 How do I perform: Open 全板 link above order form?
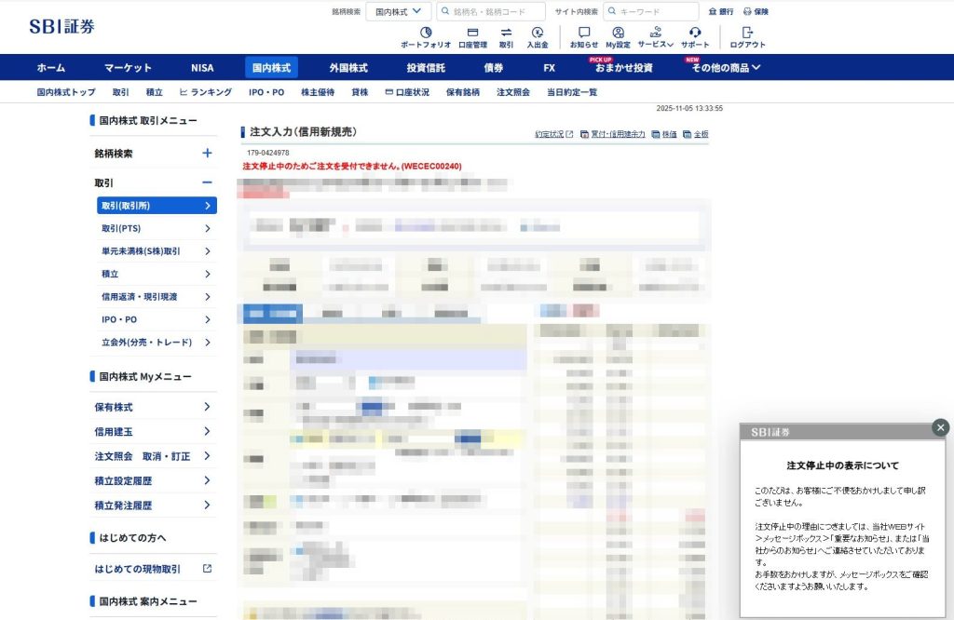[695, 134]
